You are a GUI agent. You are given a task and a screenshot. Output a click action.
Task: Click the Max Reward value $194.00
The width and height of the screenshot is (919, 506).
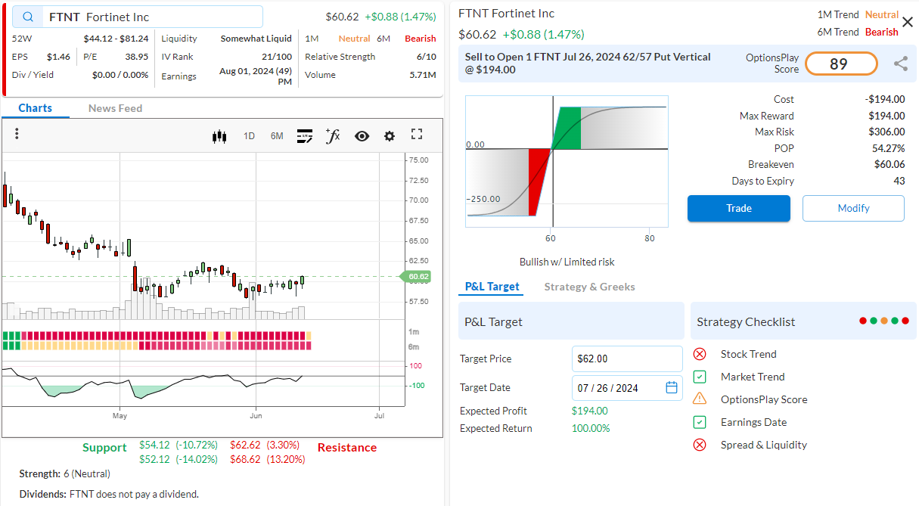pos(886,116)
